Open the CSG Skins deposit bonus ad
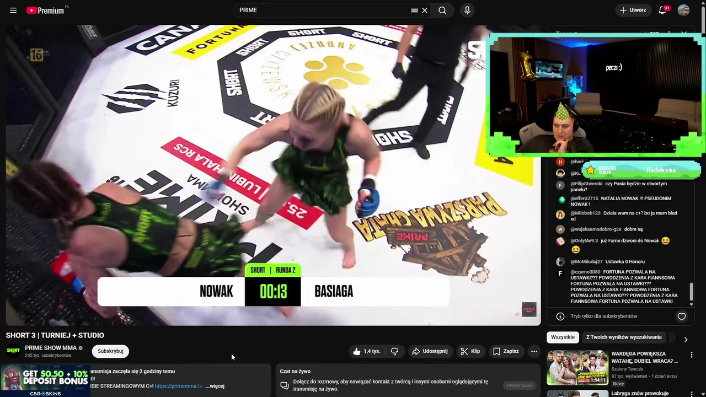The height and width of the screenshot is (397, 706). pyautogui.click(x=45, y=380)
